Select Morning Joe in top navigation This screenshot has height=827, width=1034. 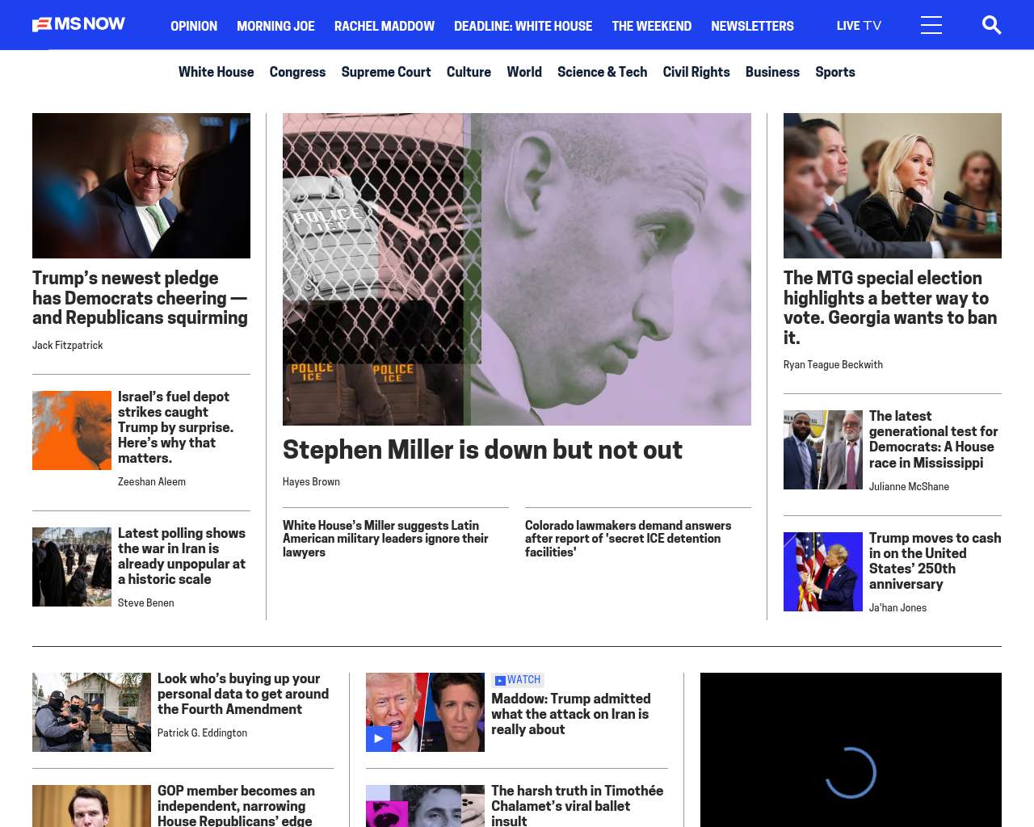(275, 26)
